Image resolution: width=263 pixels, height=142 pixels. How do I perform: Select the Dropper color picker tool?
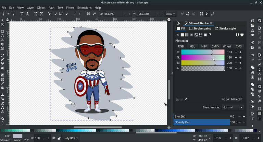coord(2,84)
